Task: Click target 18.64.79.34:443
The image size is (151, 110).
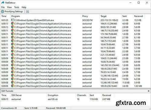Action: [x=108, y=62]
